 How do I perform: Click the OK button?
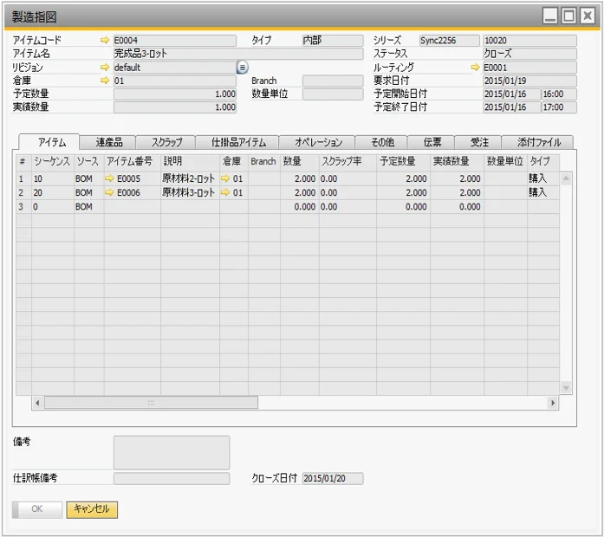(37, 509)
